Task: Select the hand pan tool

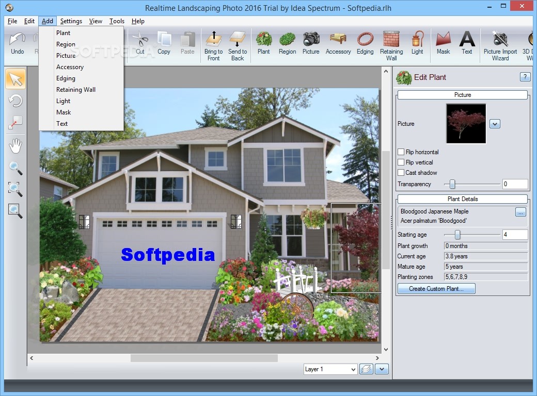Action: 15,146
